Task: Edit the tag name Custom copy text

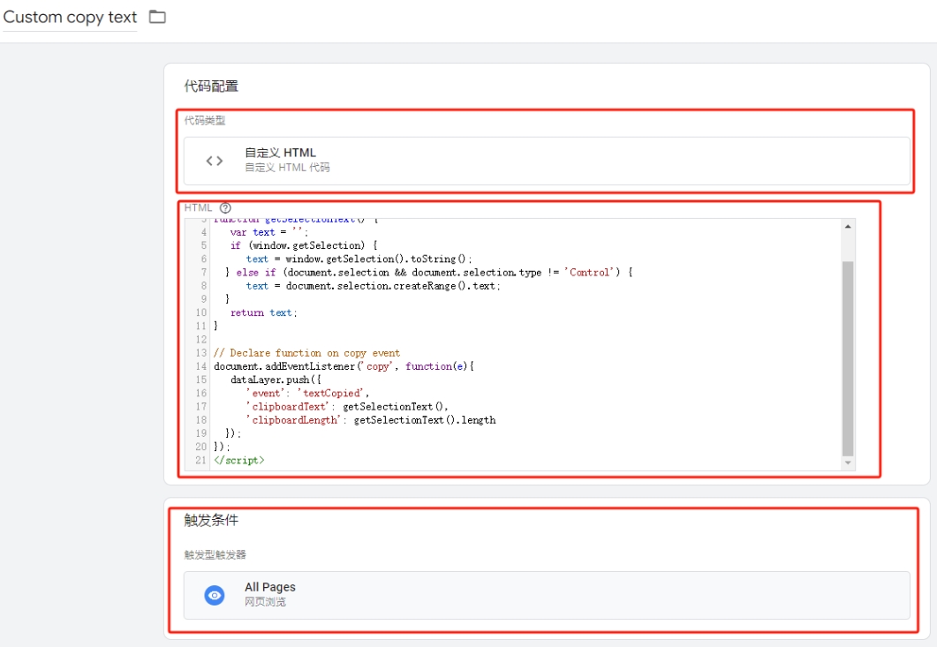Action: (70, 18)
